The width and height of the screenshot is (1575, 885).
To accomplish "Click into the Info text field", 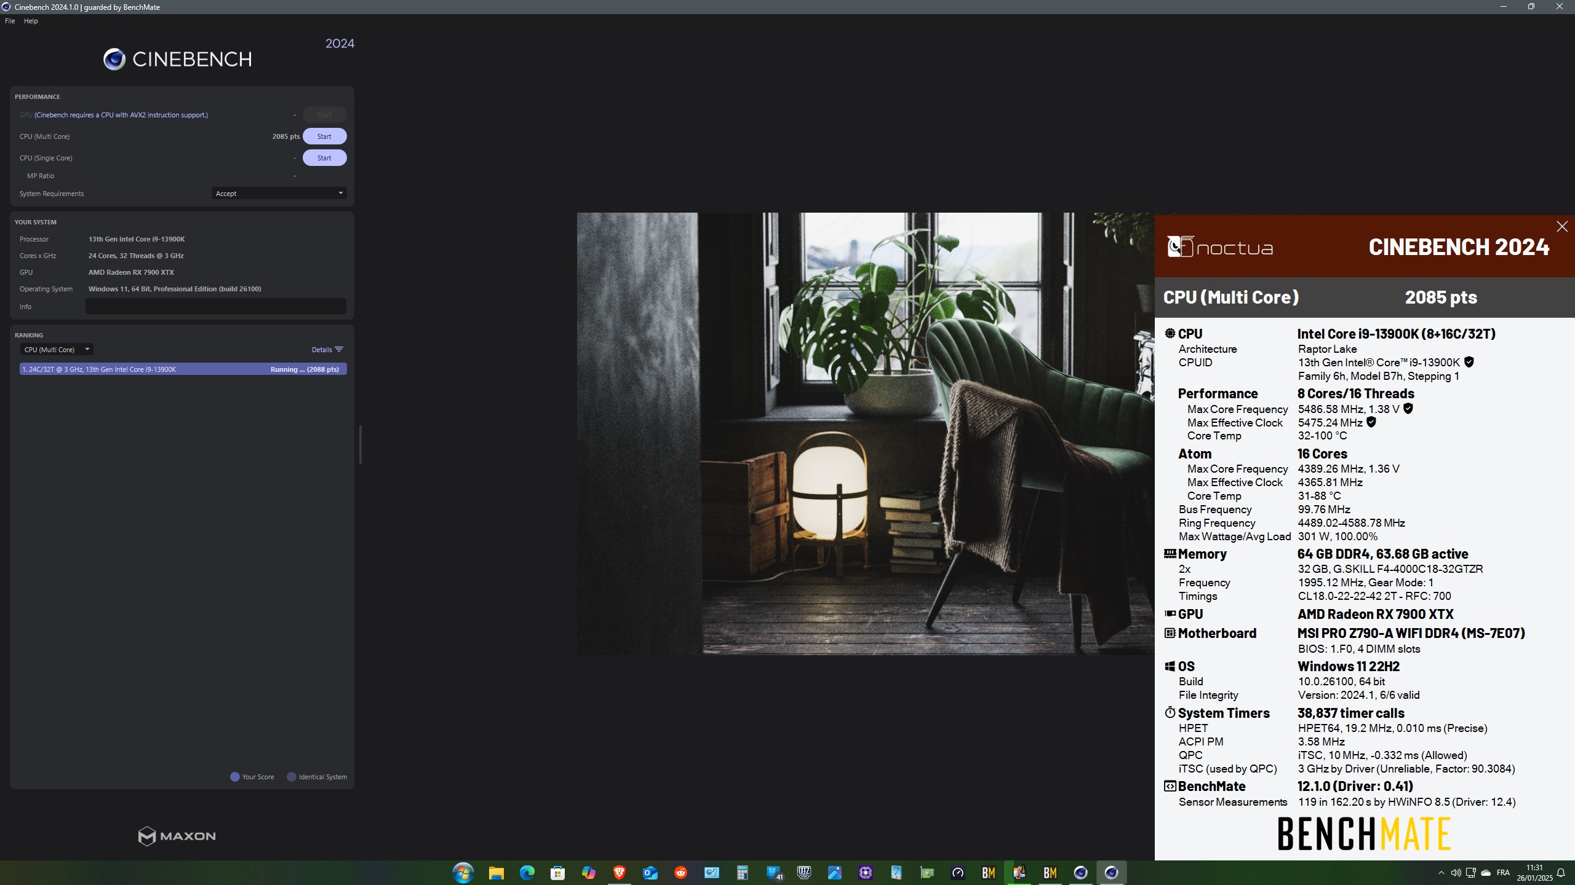I will point(215,306).
